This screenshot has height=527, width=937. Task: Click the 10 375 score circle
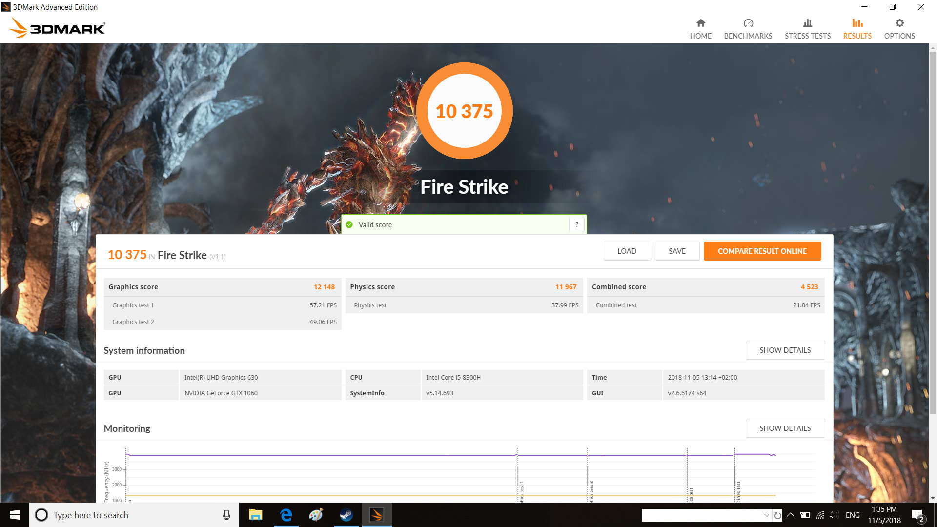click(464, 111)
